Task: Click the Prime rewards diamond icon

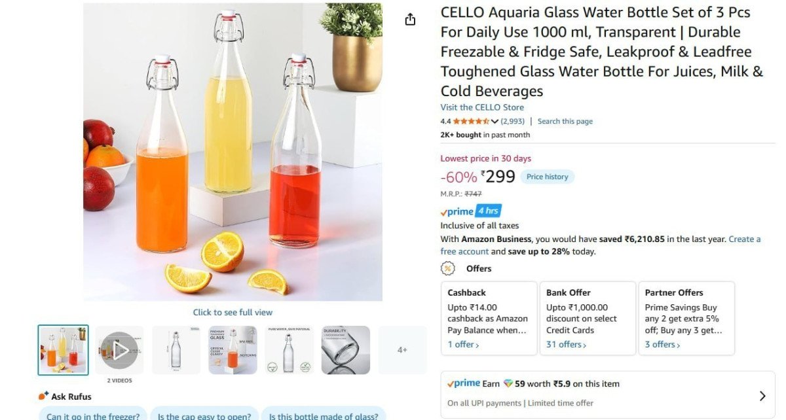Action: [508, 383]
